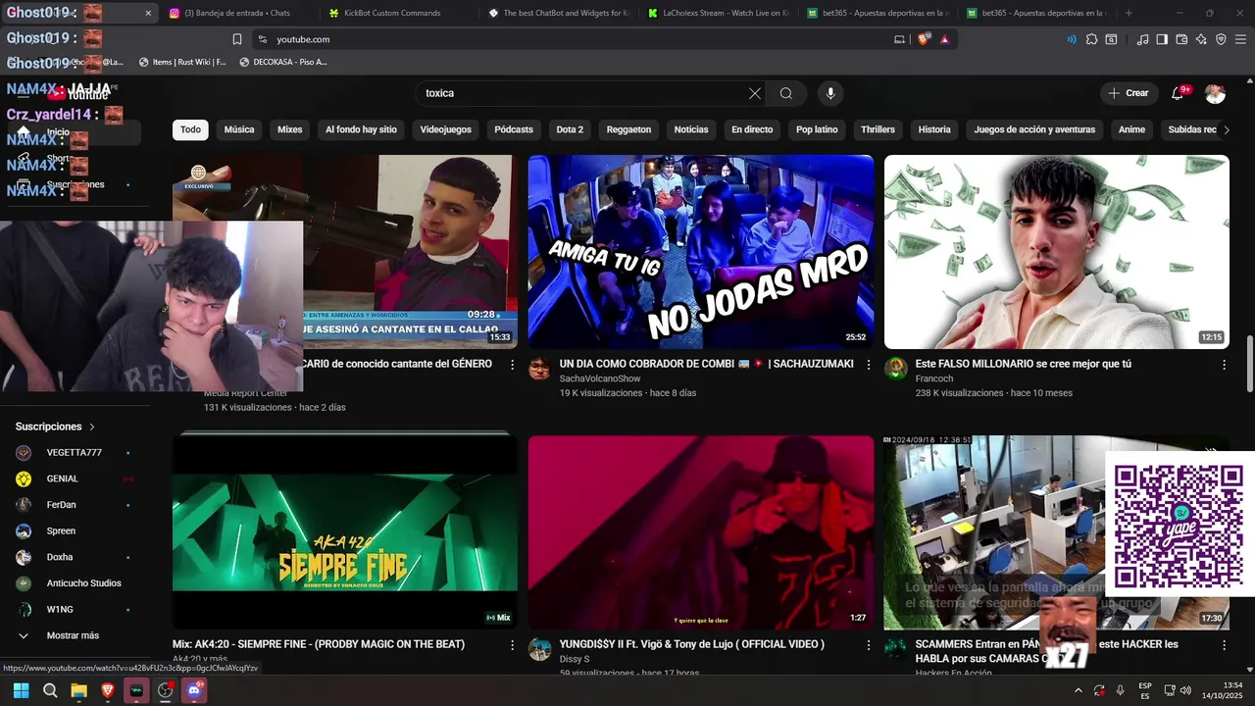1255x706 pixels.
Task: Switch to Bandeja de entrada Chats tab
Action: click(237, 13)
